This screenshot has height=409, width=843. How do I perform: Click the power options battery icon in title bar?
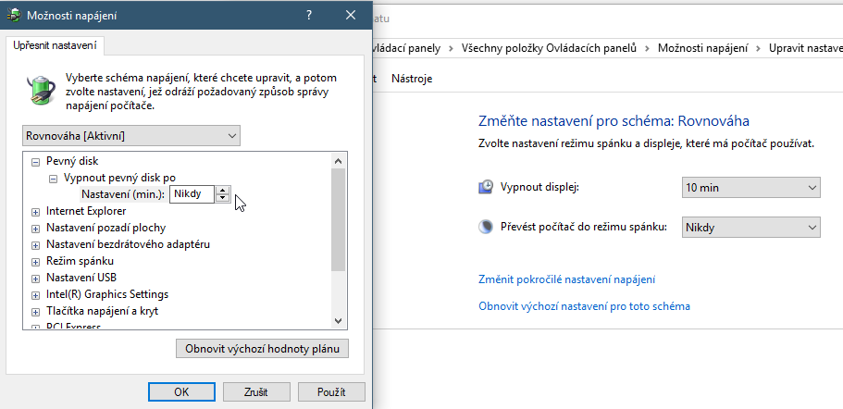point(14,16)
